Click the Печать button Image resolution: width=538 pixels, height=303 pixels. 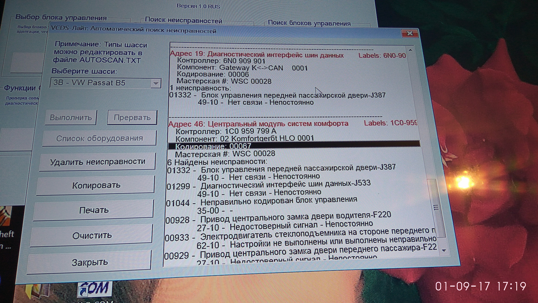tap(94, 210)
